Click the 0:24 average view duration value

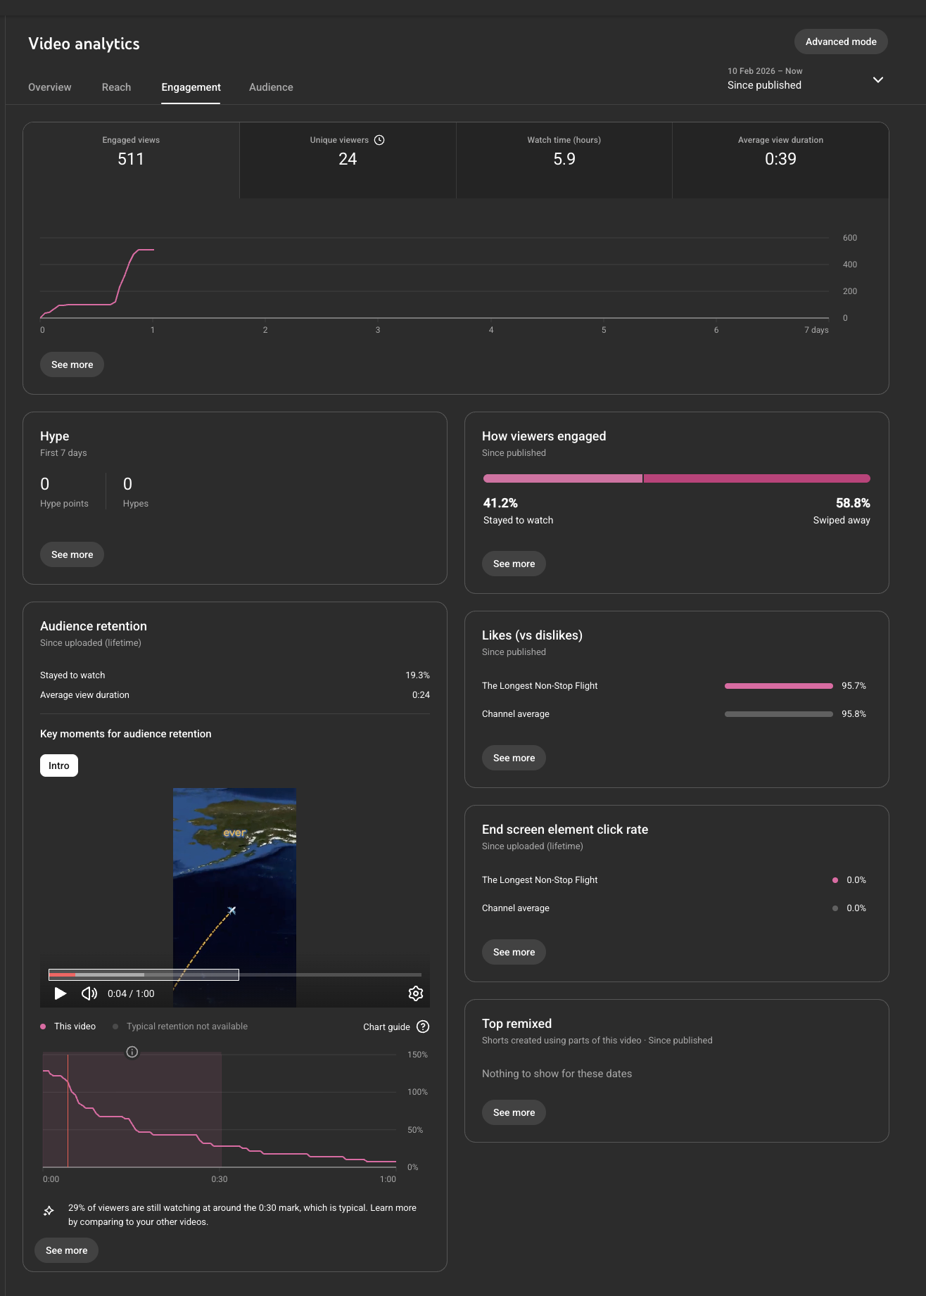click(x=421, y=694)
